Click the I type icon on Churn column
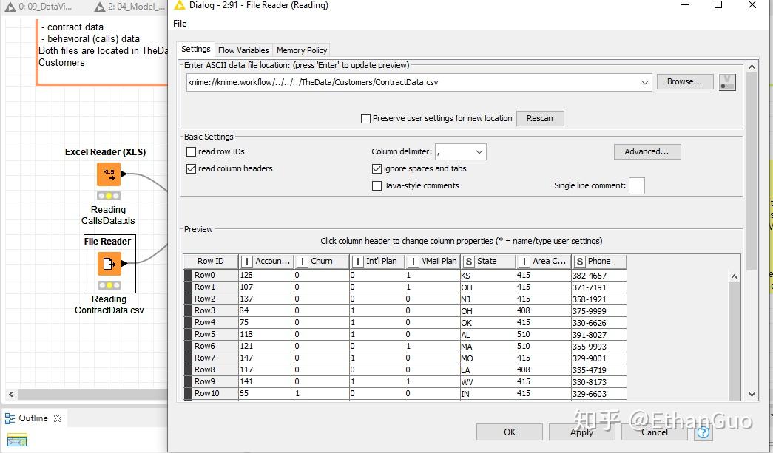 coord(303,261)
